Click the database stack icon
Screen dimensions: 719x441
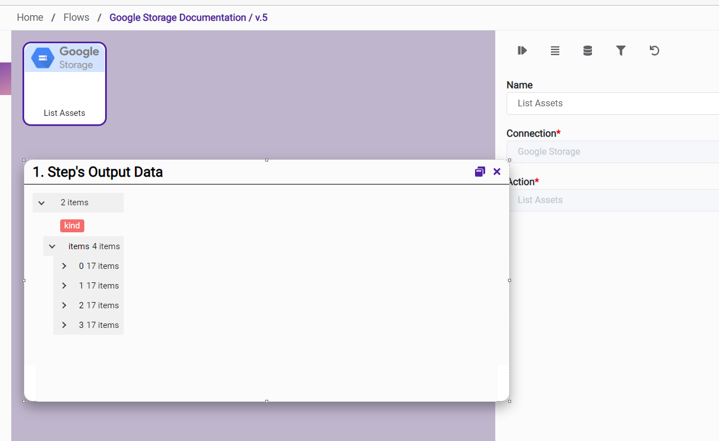click(587, 51)
